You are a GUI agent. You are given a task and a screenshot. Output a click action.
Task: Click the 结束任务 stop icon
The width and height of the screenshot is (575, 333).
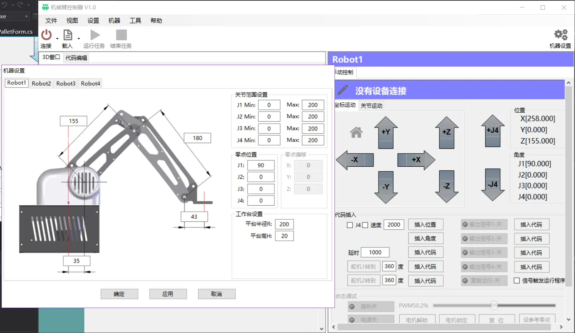(121, 35)
